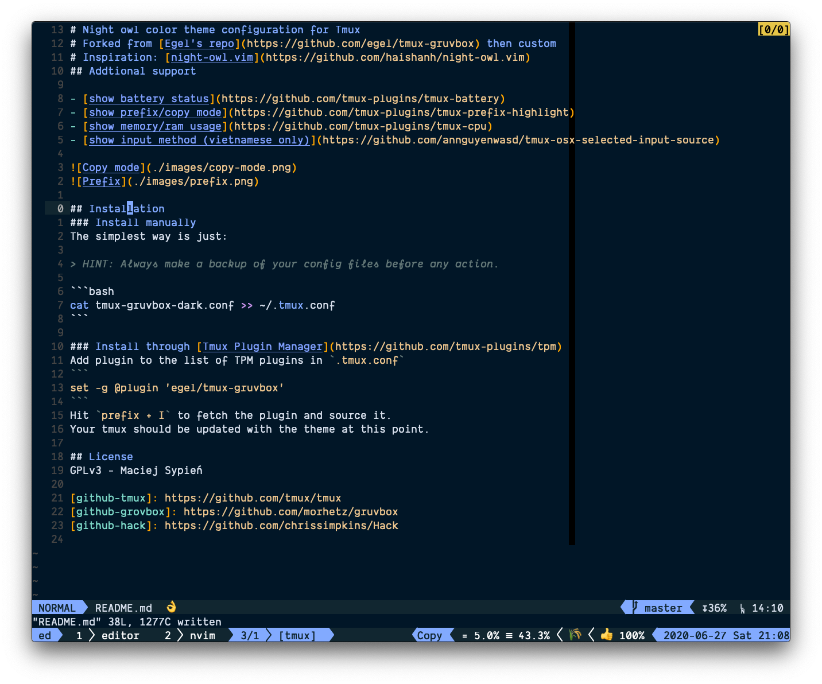Click the https://github.com/chrissimpkins/Hack URL
The image size is (822, 684).
281,526
